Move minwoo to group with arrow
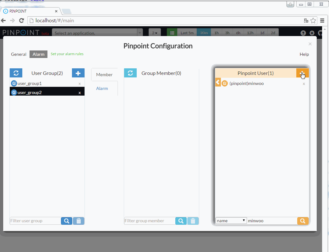 pyautogui.click(x=218, y=82)
